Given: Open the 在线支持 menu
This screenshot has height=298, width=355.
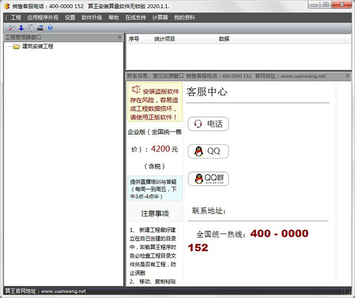Looking at the screenshot, I should click(x=134, y=18).
